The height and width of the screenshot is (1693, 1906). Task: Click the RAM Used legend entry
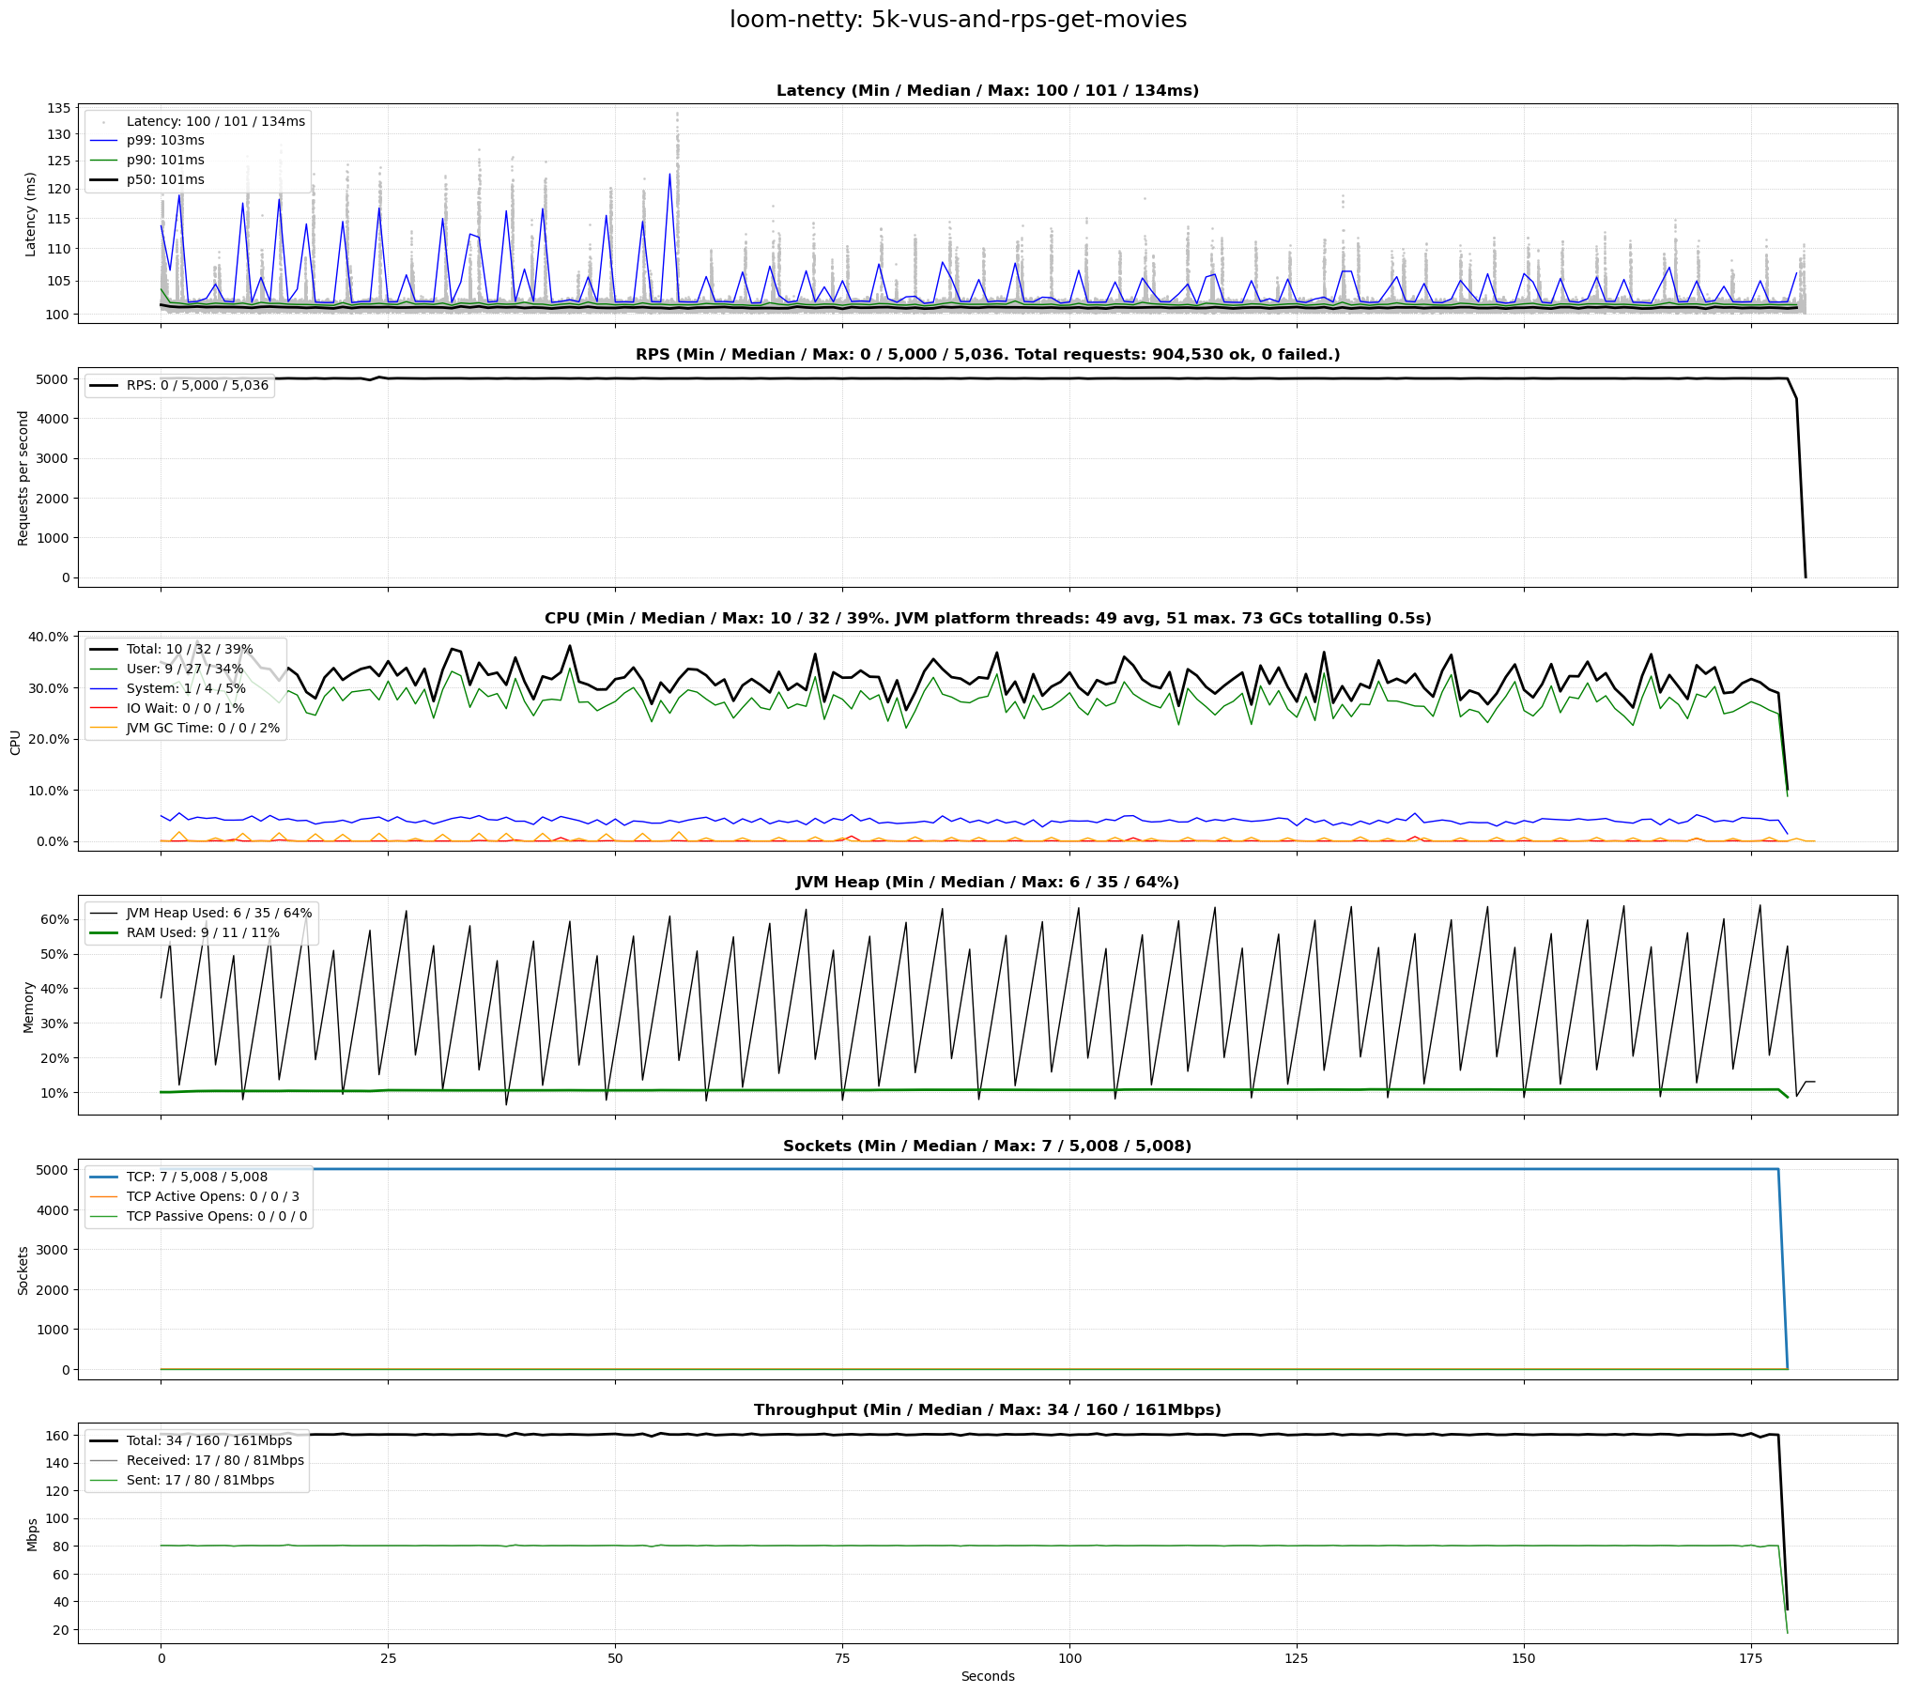[203, 932]
